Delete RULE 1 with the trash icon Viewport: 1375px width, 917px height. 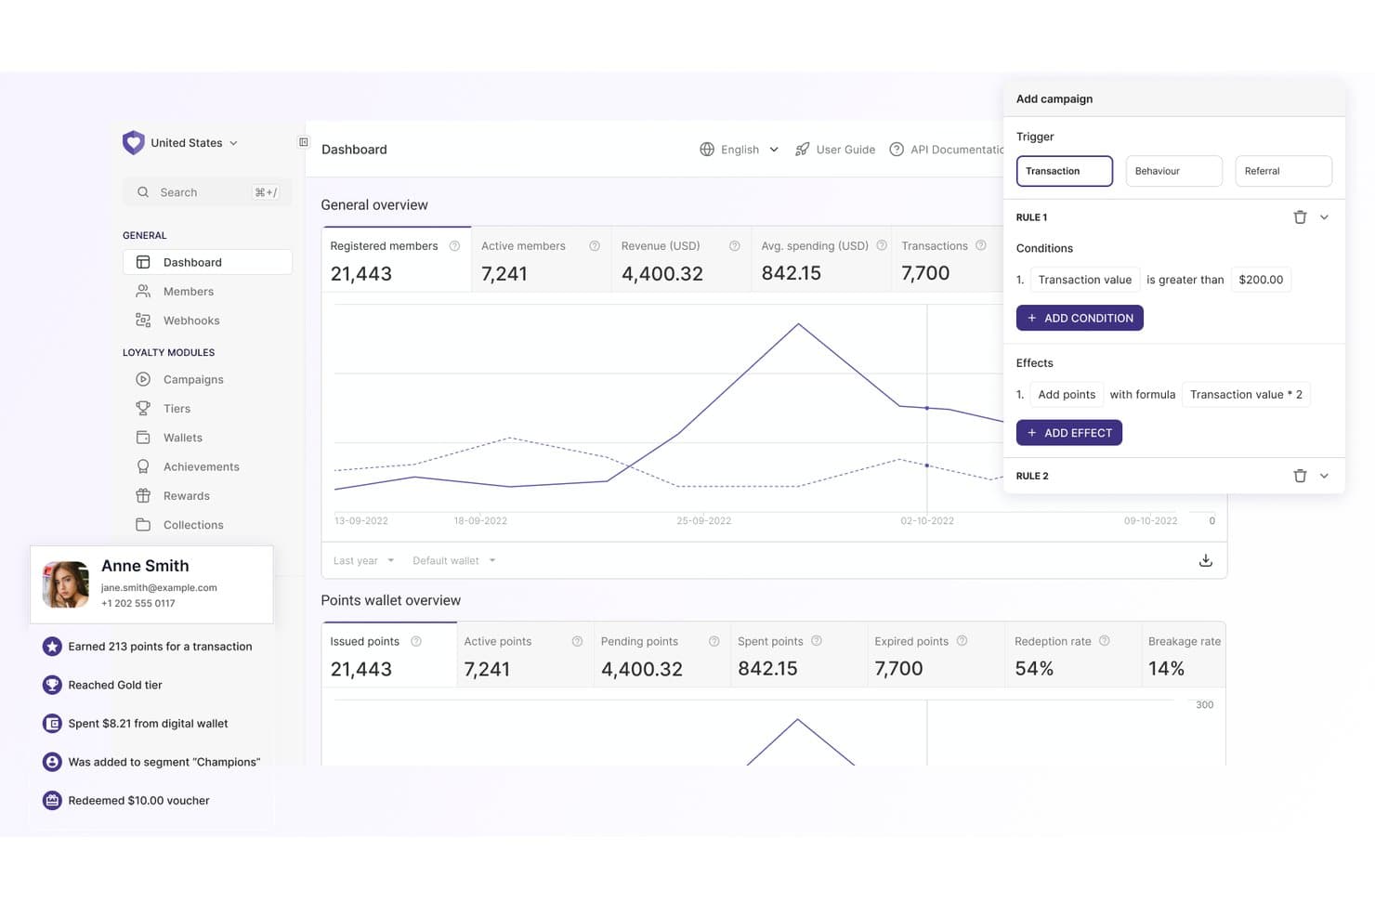1300,217
